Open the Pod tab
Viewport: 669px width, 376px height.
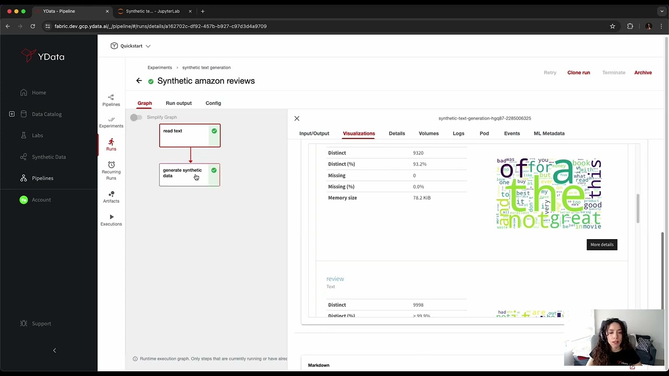[484, 133]
